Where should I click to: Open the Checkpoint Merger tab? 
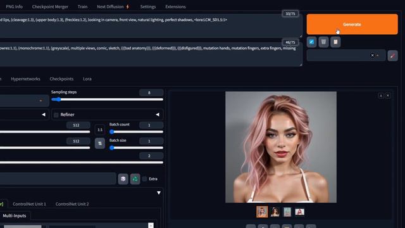coord(50,7)
